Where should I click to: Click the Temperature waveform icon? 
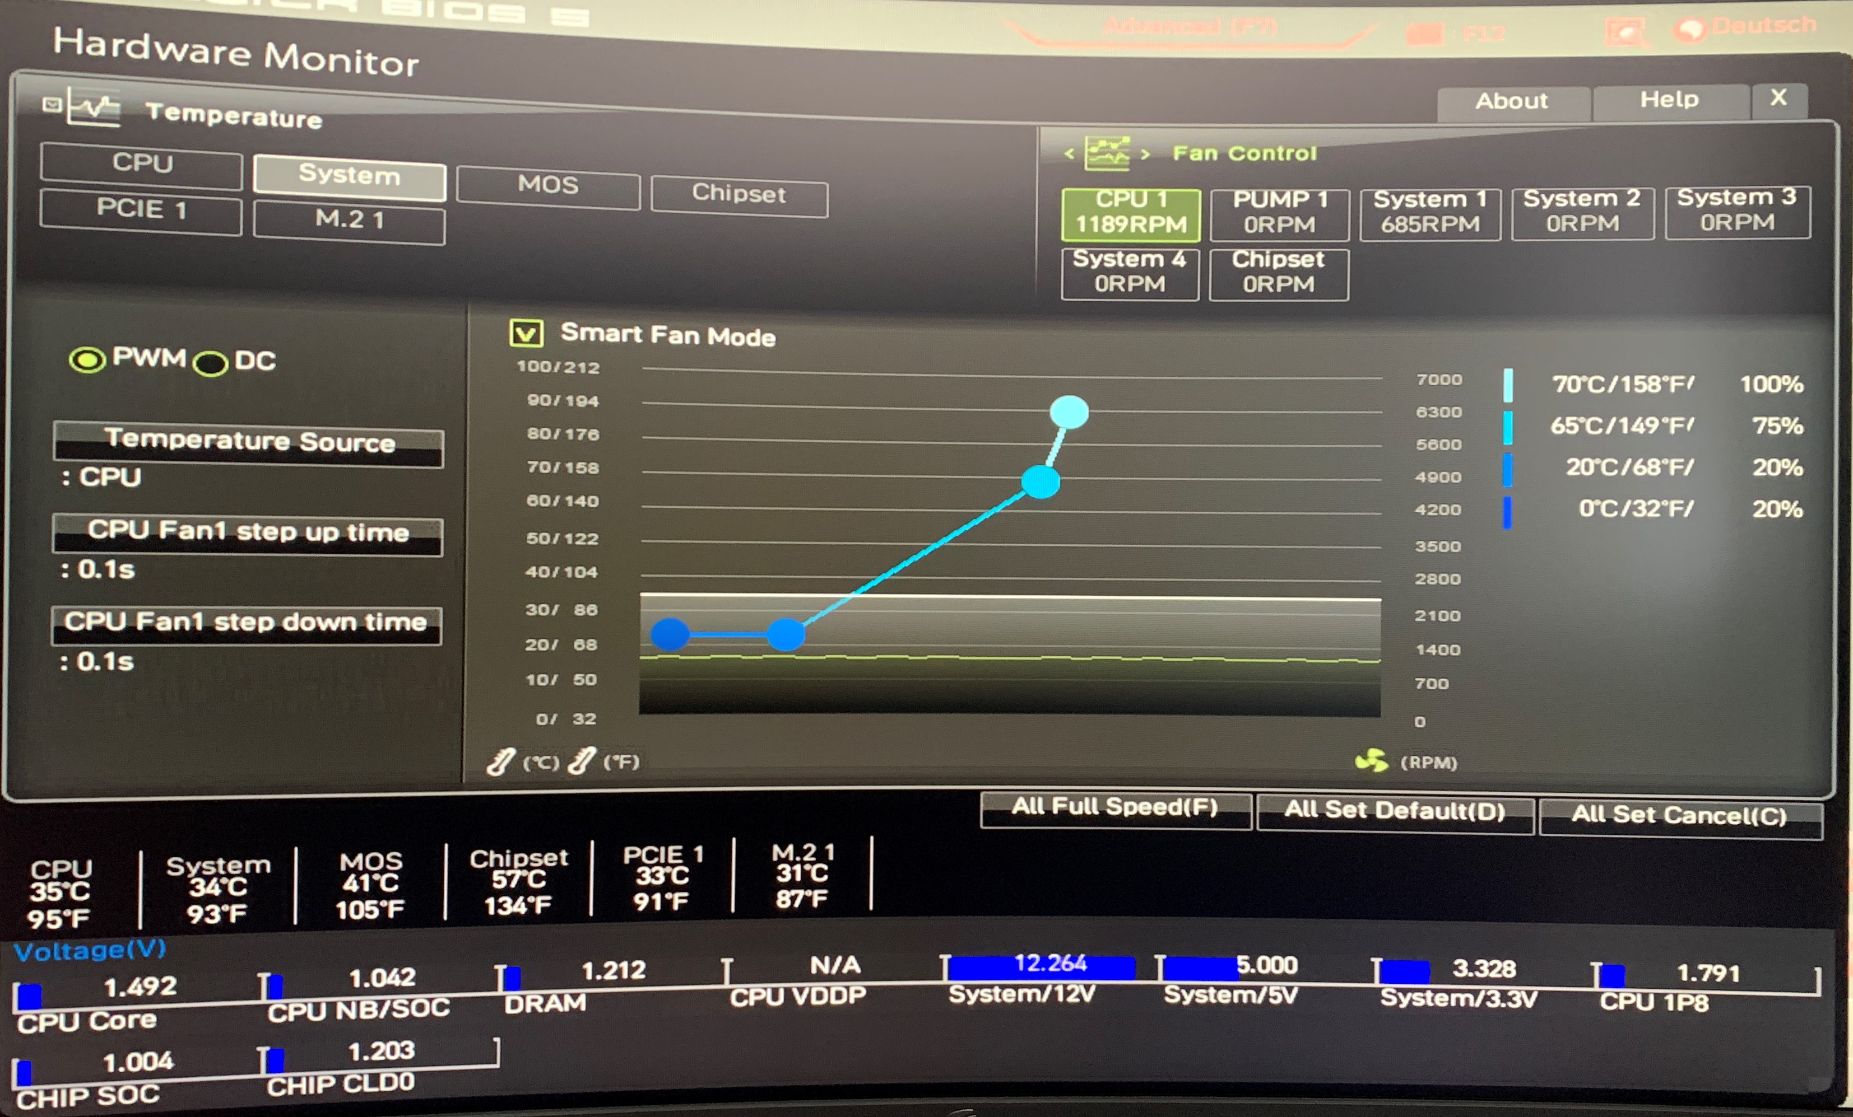(x=94, y=108)
